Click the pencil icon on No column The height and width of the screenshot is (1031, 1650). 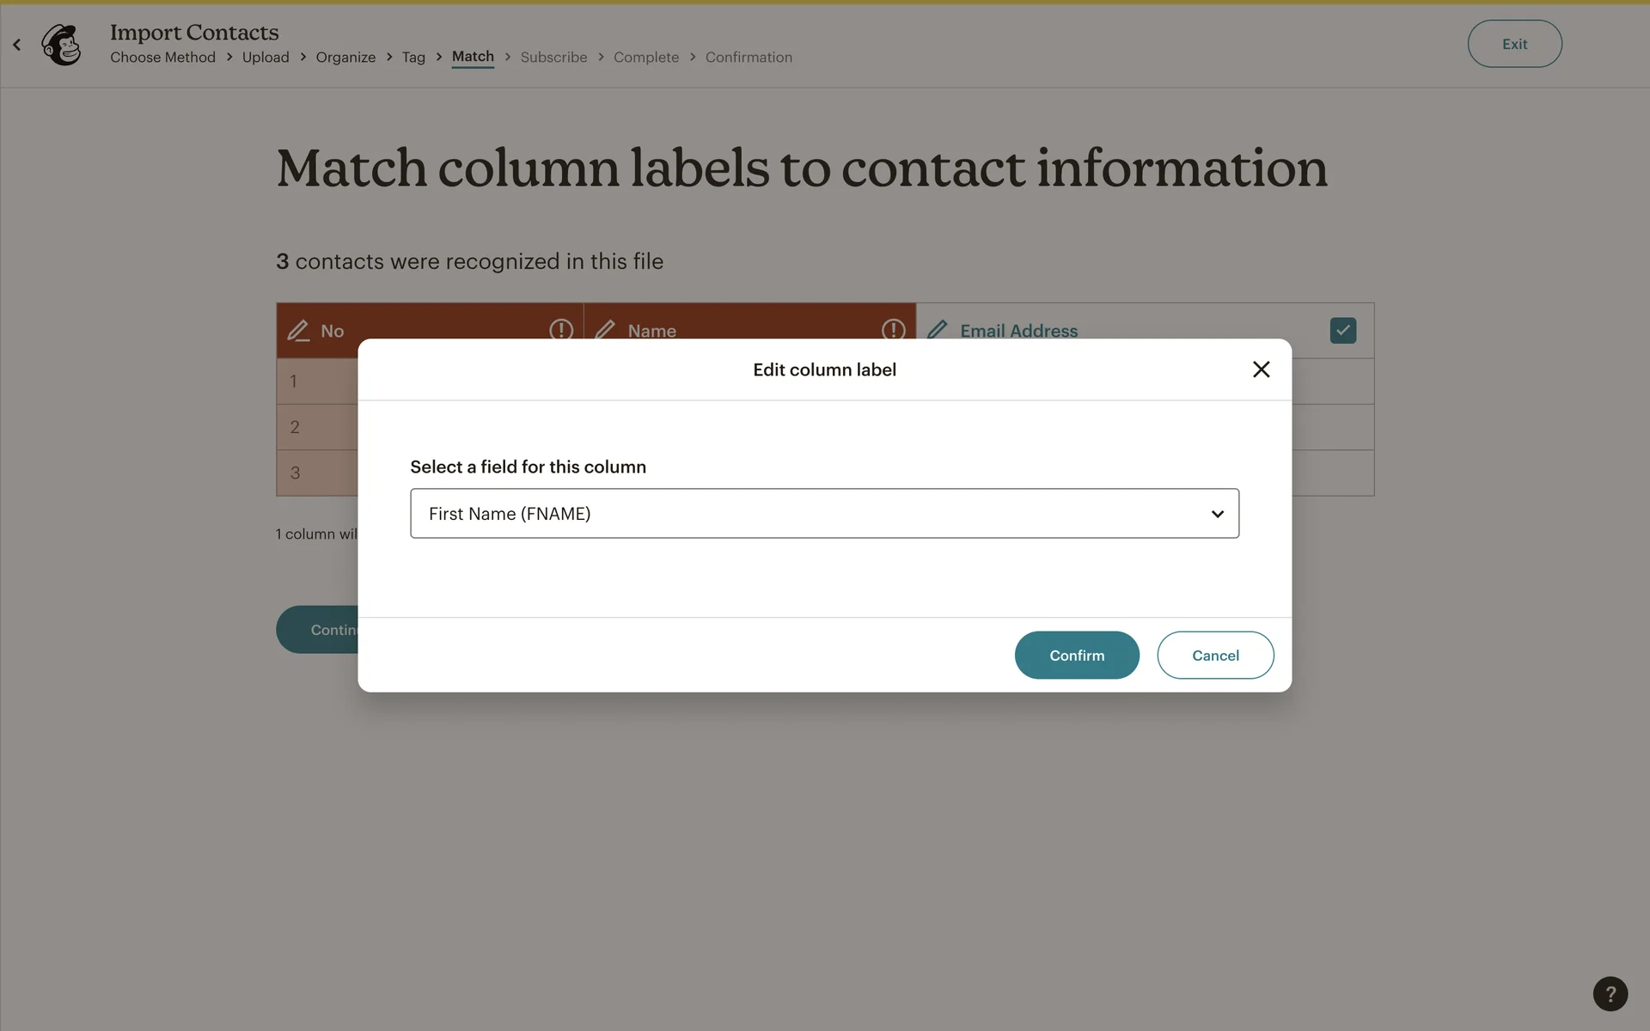(x=298, y=331)
